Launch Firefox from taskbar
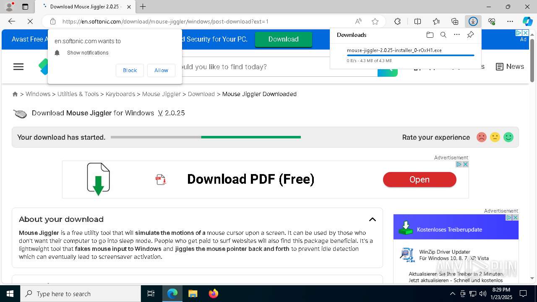Image resolution: width=537 pixels, height=302 pixels. coord(214,294)
